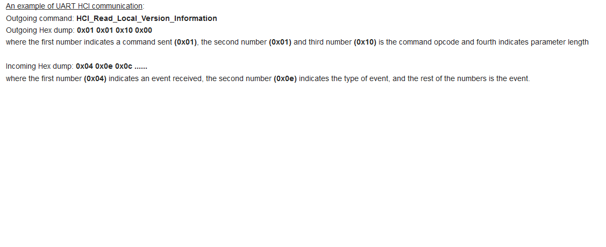This screenshot has width=606, height=247.
Task: Click the bold (0x10) after 'third number'
Action: (x=365, y=42)
